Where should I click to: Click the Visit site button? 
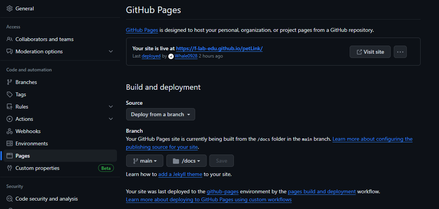click(x=370, y=52)
